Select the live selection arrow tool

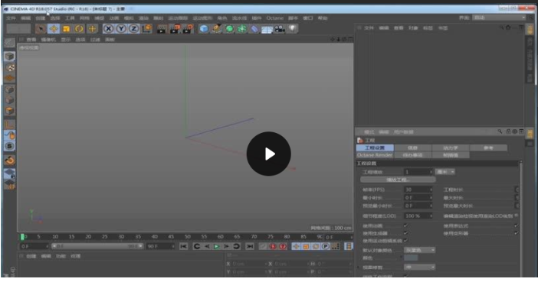pyautogui.click(x=41, y=29)
